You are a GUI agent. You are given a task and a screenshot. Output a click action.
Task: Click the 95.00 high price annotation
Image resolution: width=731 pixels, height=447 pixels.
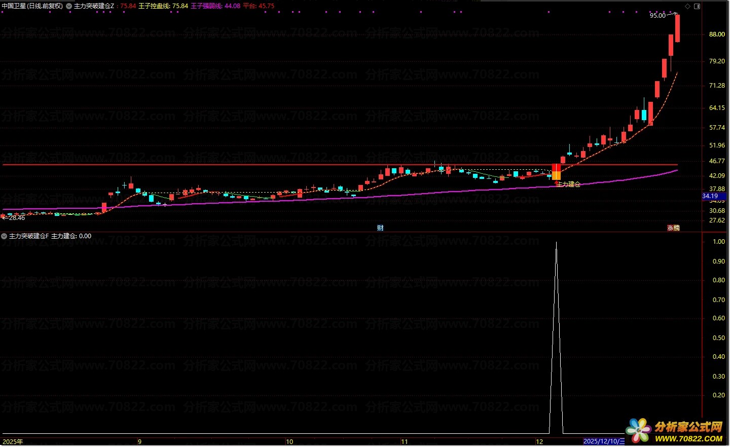pyautogui.click(x=657, y=16)
